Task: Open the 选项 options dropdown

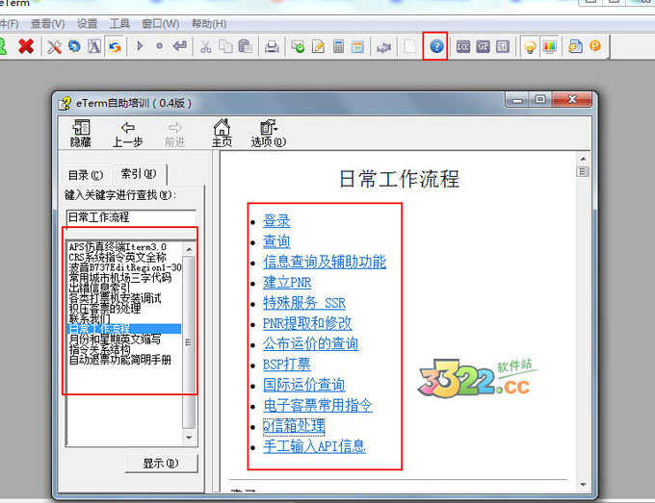Action: 268,134
